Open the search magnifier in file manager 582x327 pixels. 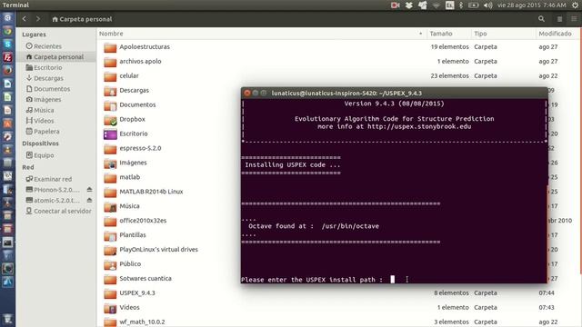pos(541,18)
